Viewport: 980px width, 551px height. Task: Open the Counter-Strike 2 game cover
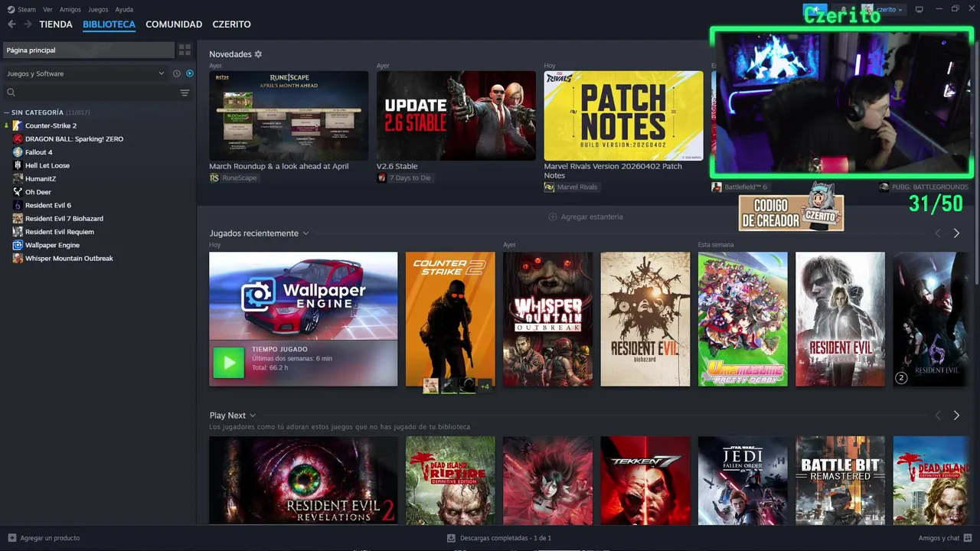[450, 319]
